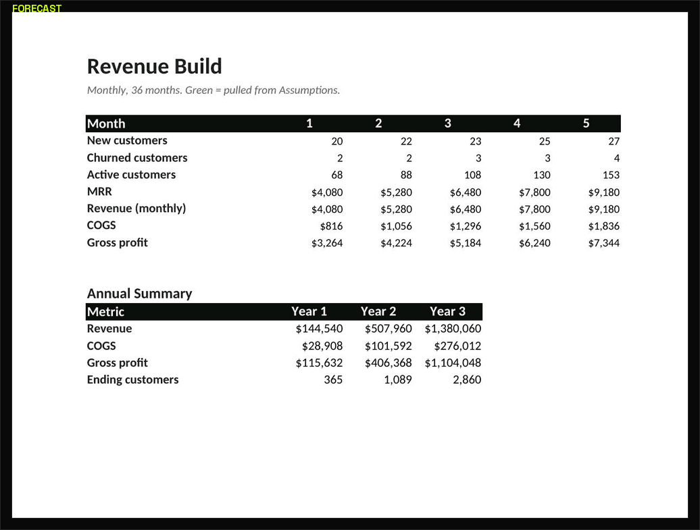Select Year 1 revenue $144,540
700x530 pixels.
319,329
